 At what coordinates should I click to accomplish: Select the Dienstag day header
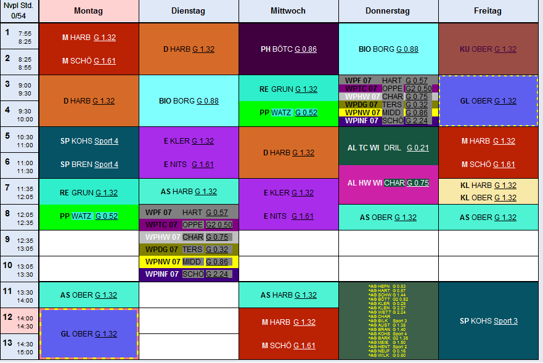[x=188, y=11]
